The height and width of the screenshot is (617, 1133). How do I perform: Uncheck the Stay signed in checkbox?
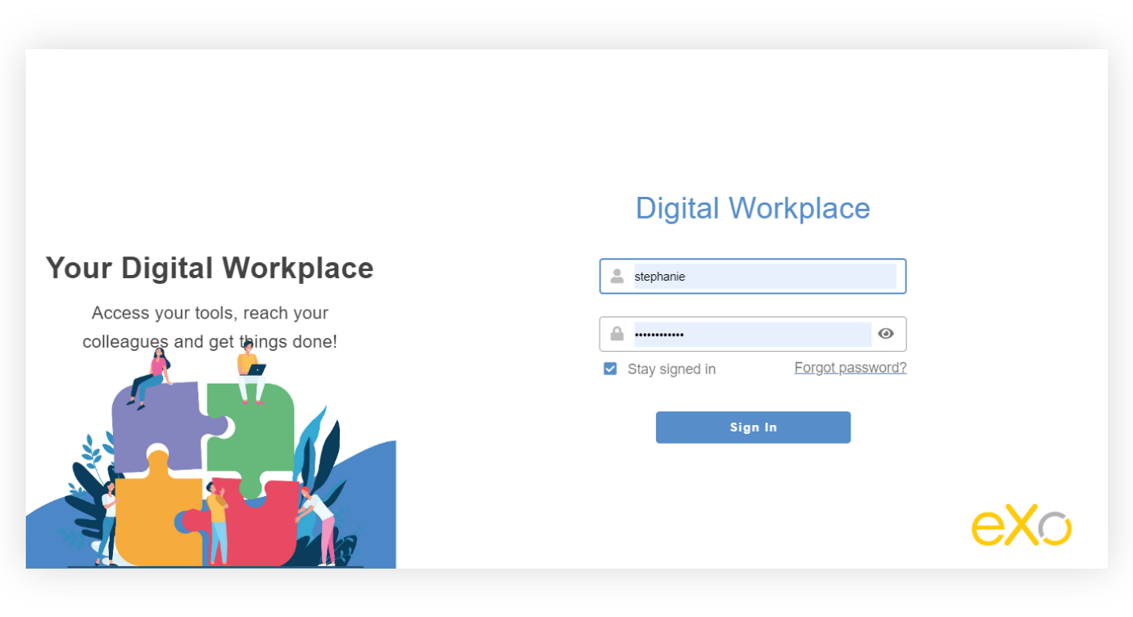click(x=610, y=369)
